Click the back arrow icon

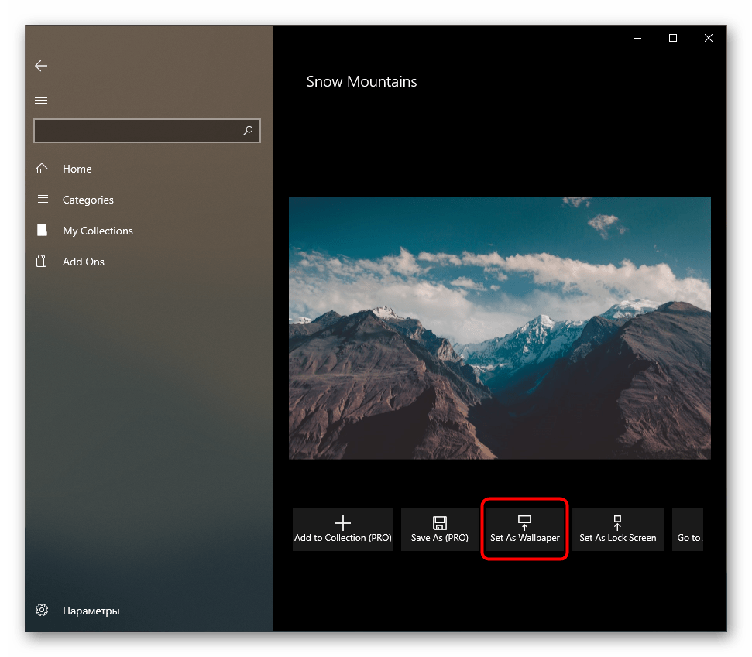tap(41, 67)
